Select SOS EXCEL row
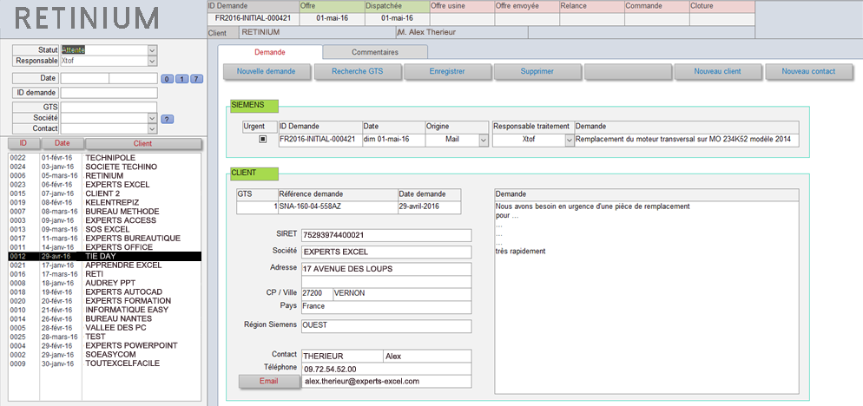Image resolution: width=863 pixels, height=406 pixels. tap(104, 229)
